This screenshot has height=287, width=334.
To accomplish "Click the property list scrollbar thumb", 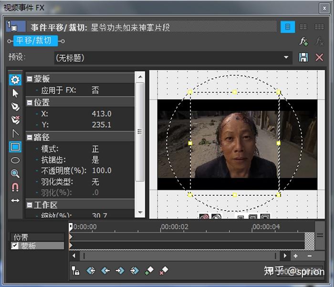I will 140,132.
